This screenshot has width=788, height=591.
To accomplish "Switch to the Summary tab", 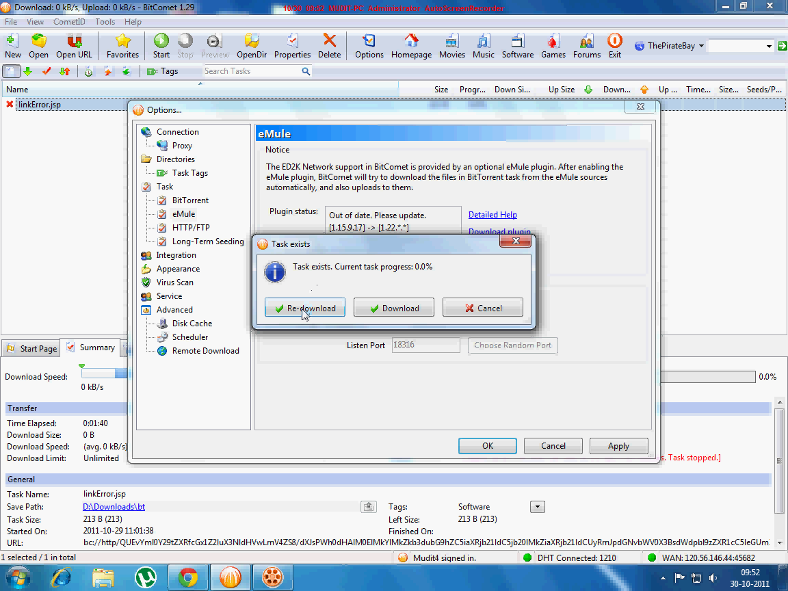I will 92,347.
